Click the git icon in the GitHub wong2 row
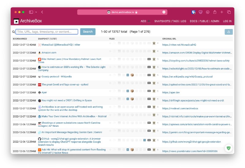The height and width of the screenshot is (168, 245). click(145, 140)
